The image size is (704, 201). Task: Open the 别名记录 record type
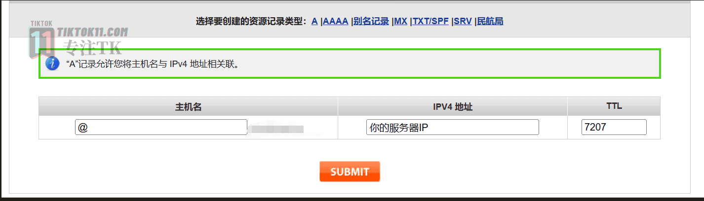pos(371,21)
